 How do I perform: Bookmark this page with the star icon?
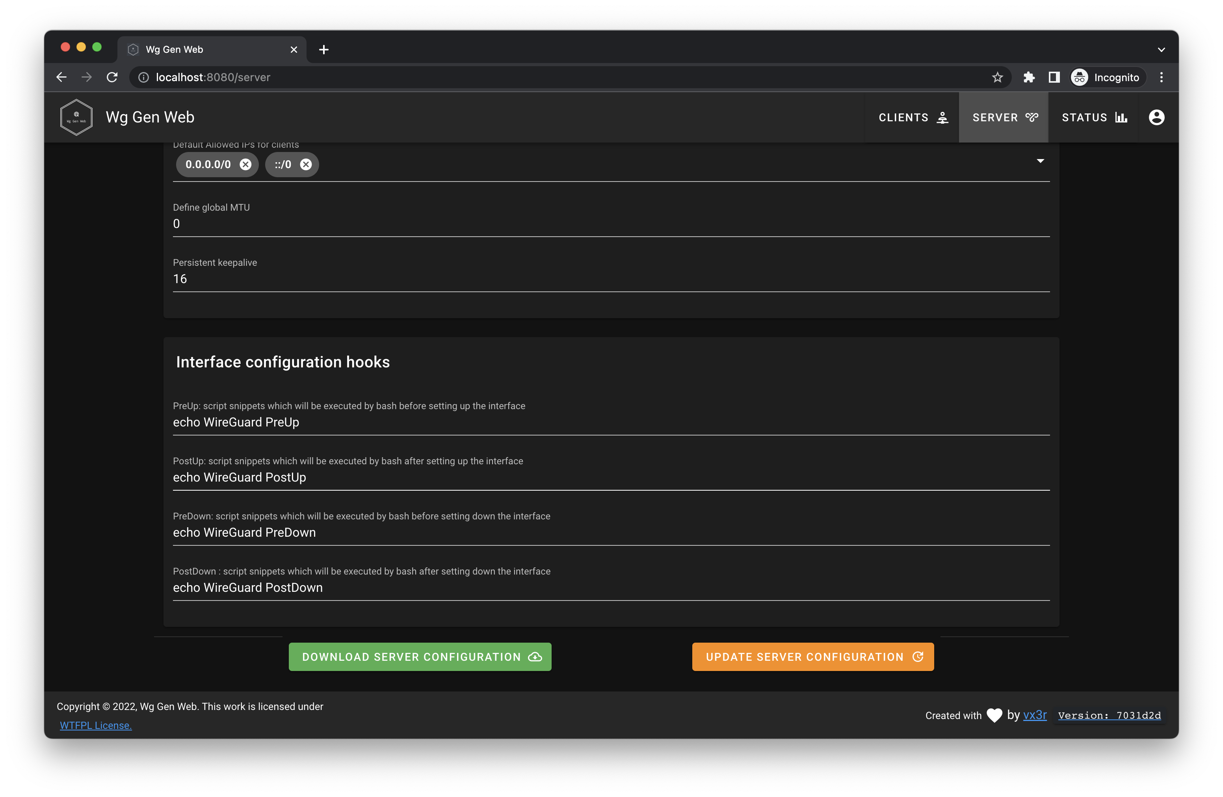coord(997,77)
